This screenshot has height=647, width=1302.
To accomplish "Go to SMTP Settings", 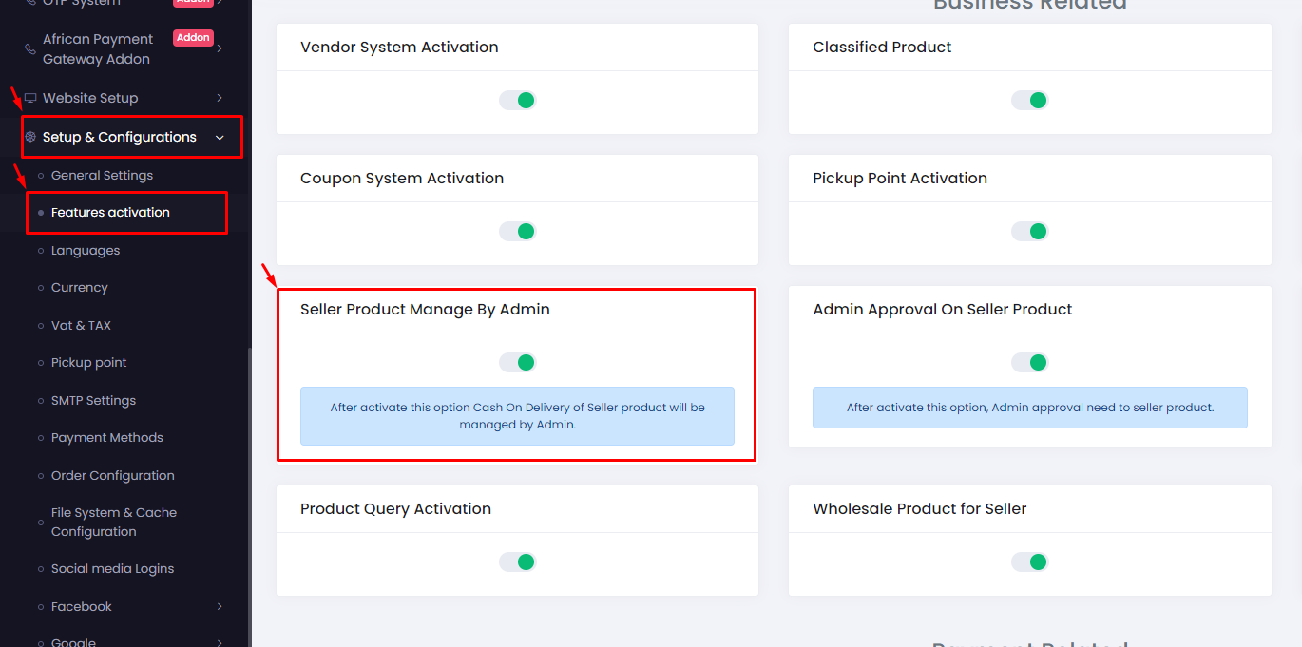I will (93, 401).
